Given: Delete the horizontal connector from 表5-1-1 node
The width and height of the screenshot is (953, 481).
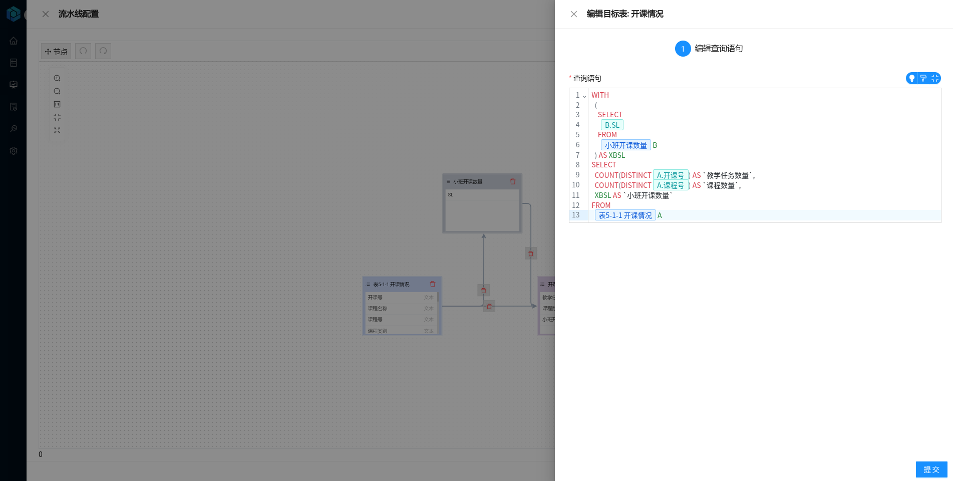Looking at the screenshot, I should [489, 306].
